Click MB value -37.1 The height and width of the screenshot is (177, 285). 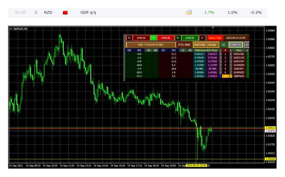[139, 76]
